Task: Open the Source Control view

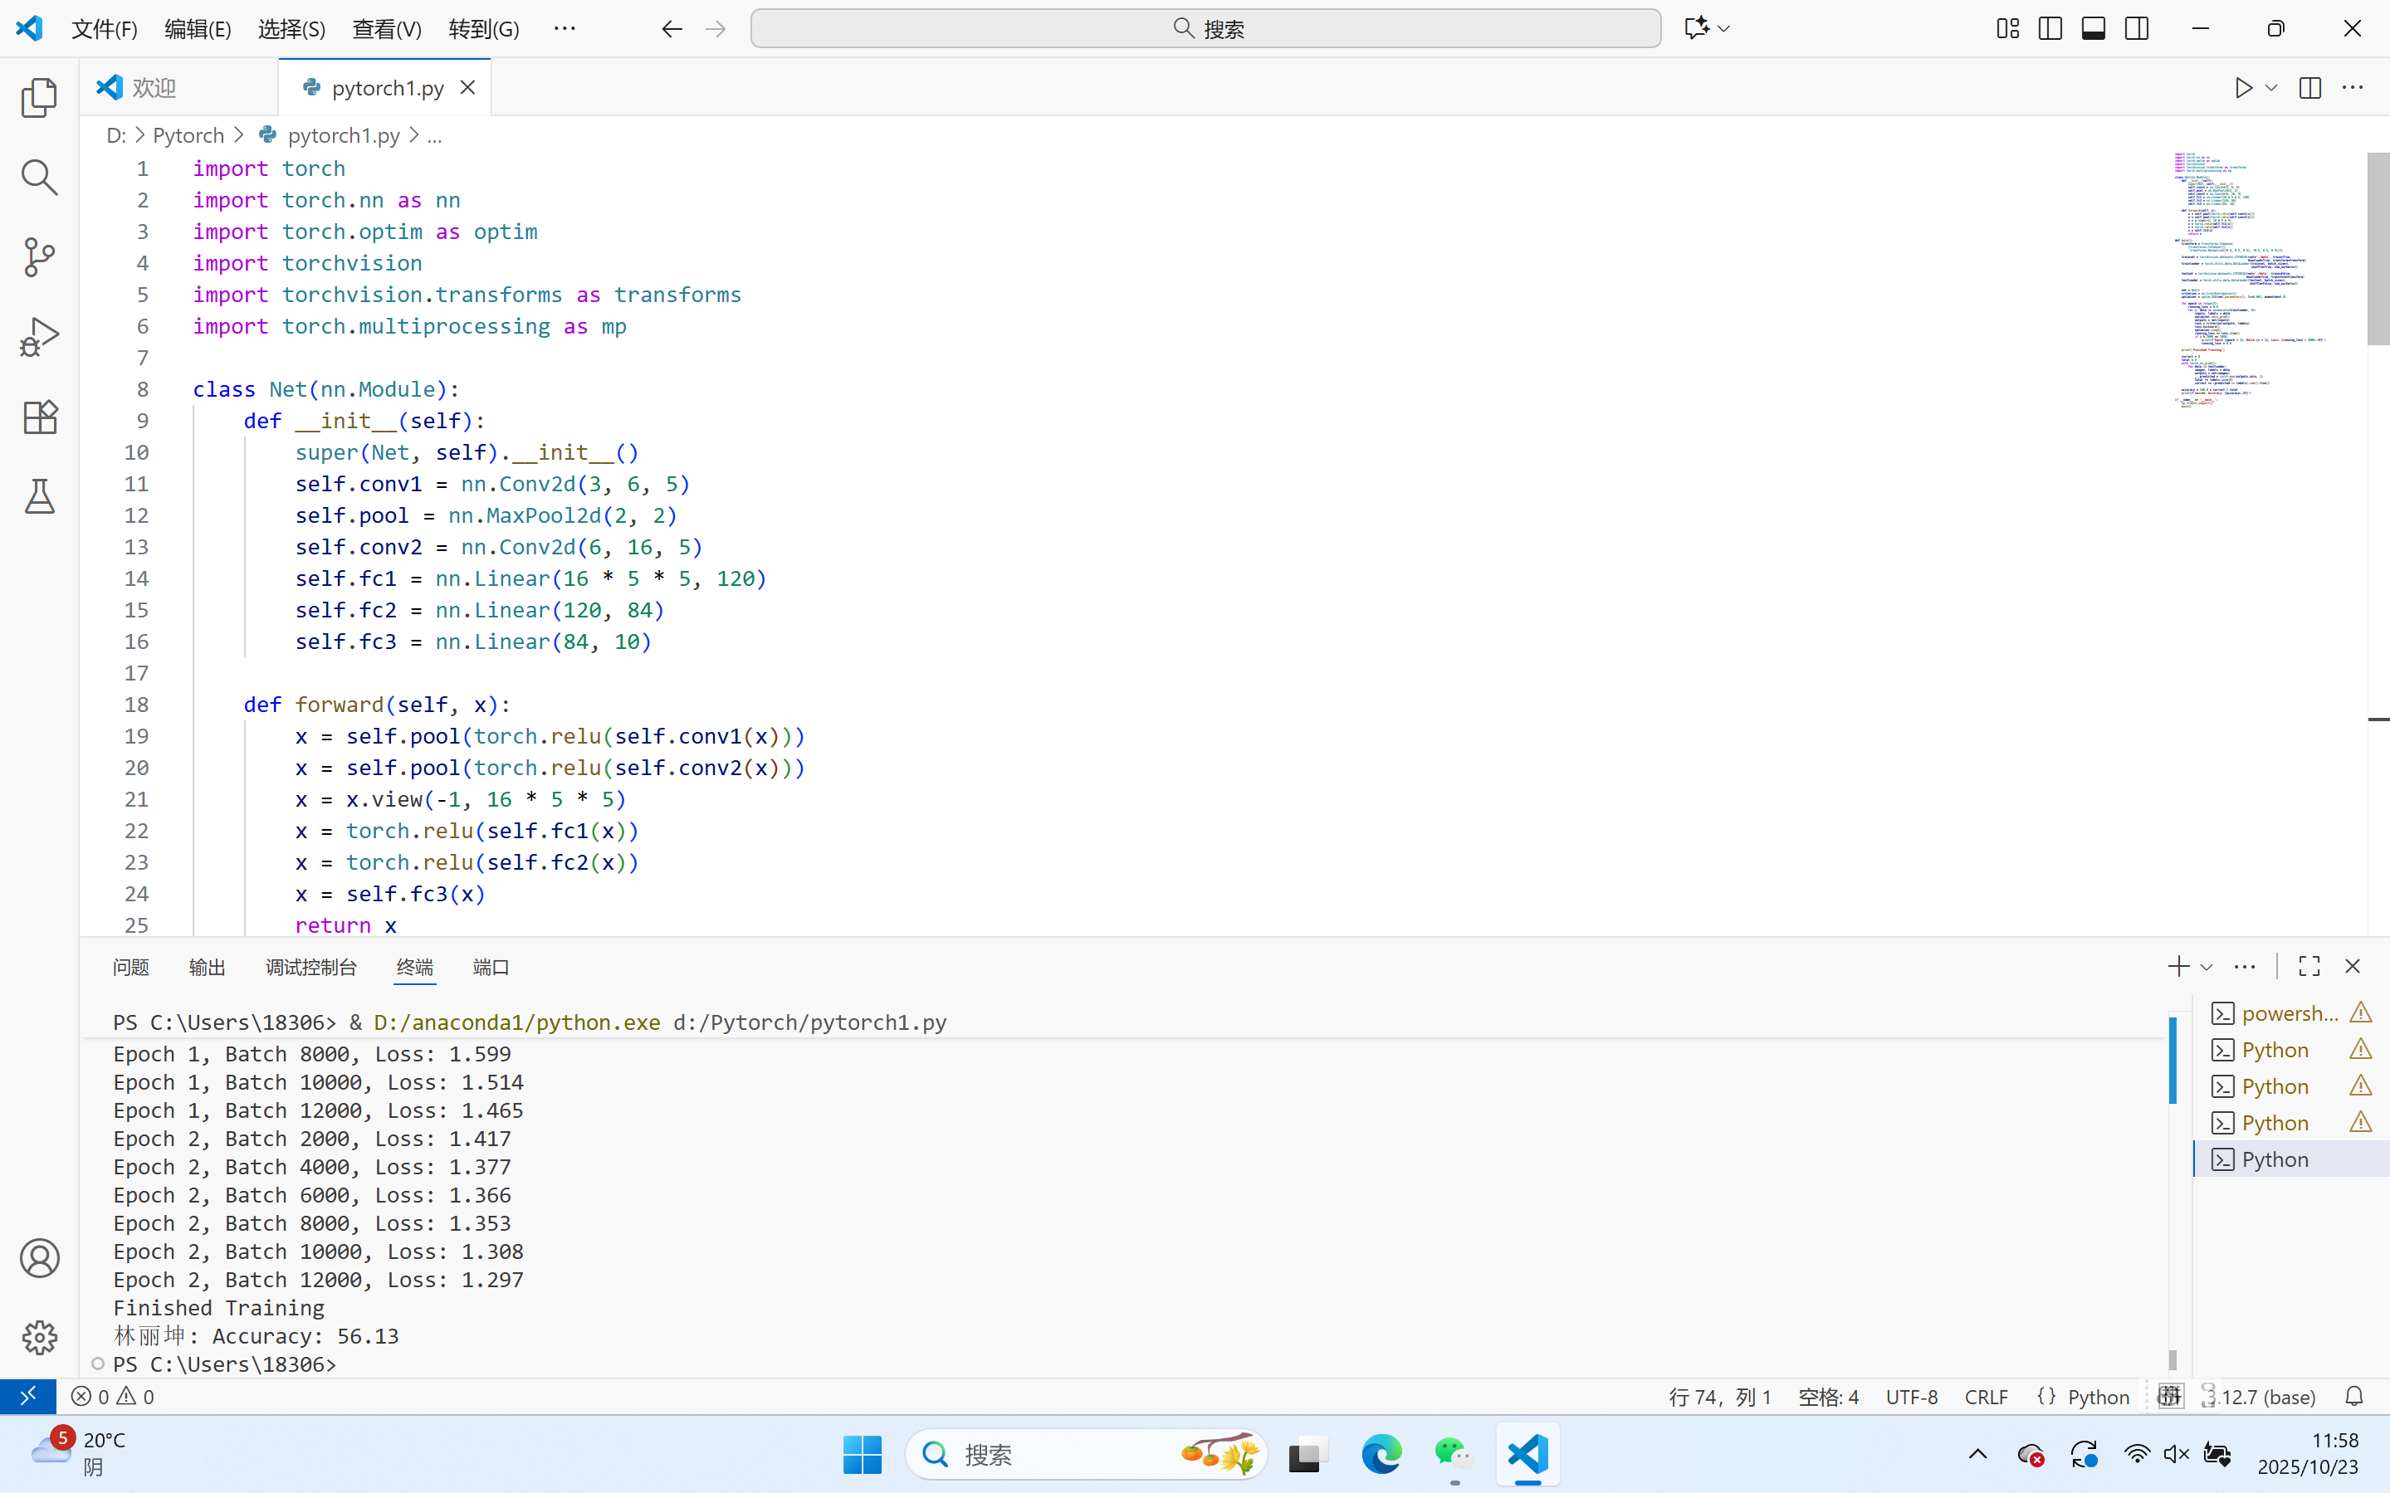Action: pos(40,256)
